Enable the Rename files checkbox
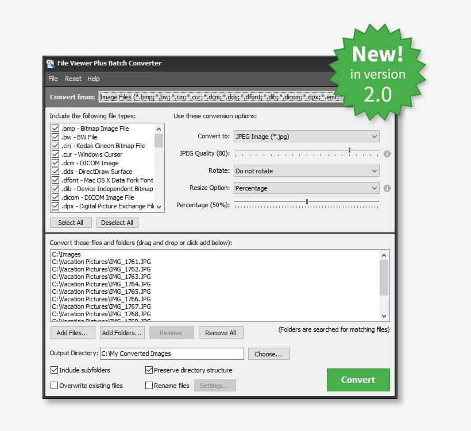 point(149,386)
